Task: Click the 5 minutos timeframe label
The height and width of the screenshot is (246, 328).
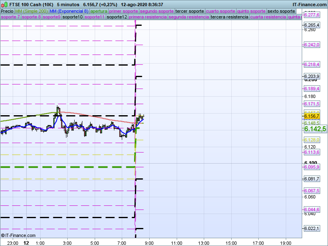Action: point(68,5)
